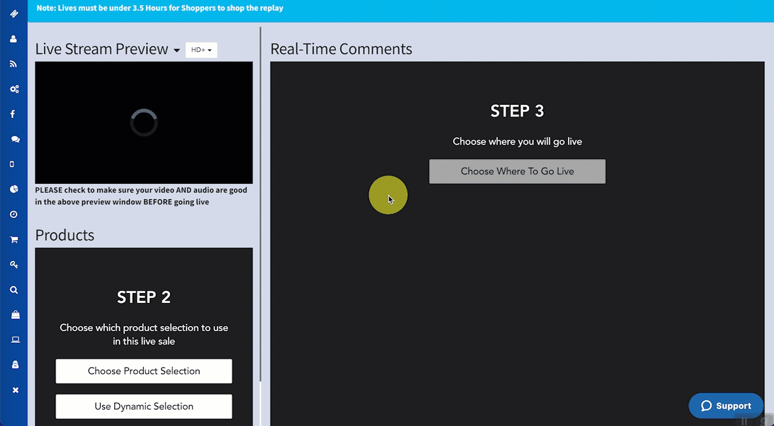Viewport: 774px width, 426px height.
Task: Open the settings gears sidebar icon
Action: pos(14,89)
